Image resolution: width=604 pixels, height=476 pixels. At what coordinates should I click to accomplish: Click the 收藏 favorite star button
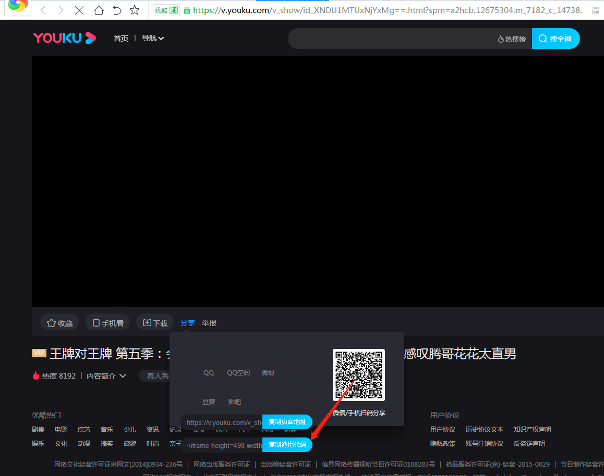[59, 323]
